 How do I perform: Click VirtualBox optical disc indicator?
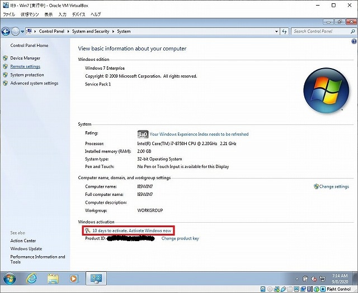click(x=270, y=289)
